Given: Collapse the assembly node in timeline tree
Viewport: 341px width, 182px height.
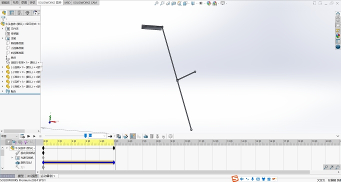Looking at the screenshot, I should (7, 148).
